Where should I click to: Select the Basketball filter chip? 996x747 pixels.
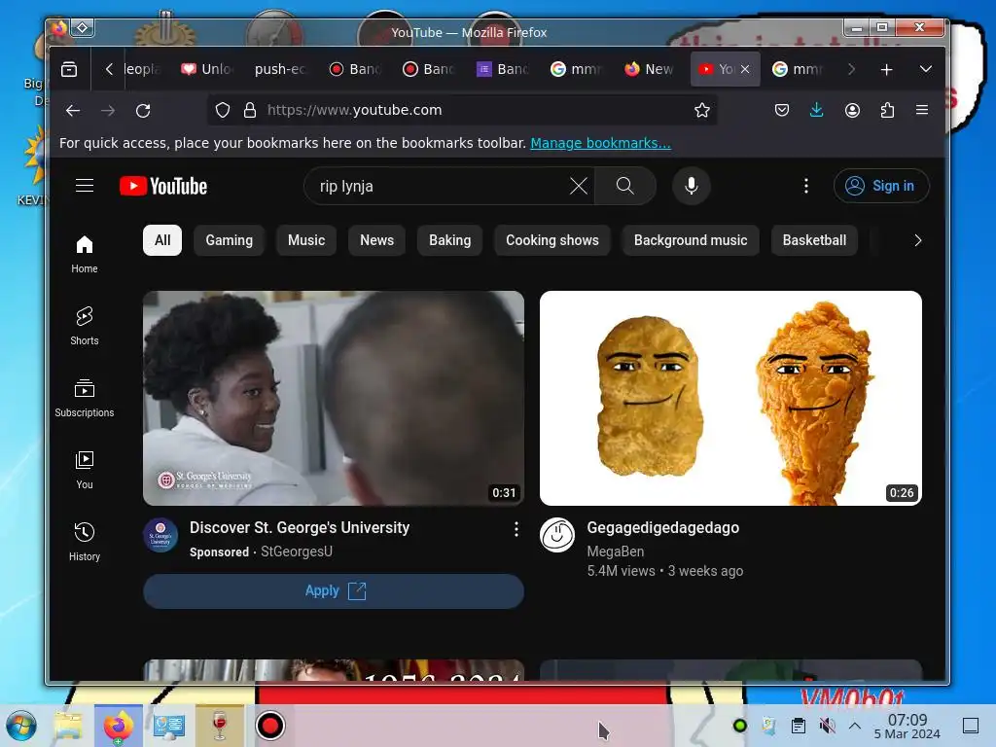[814, 240]
